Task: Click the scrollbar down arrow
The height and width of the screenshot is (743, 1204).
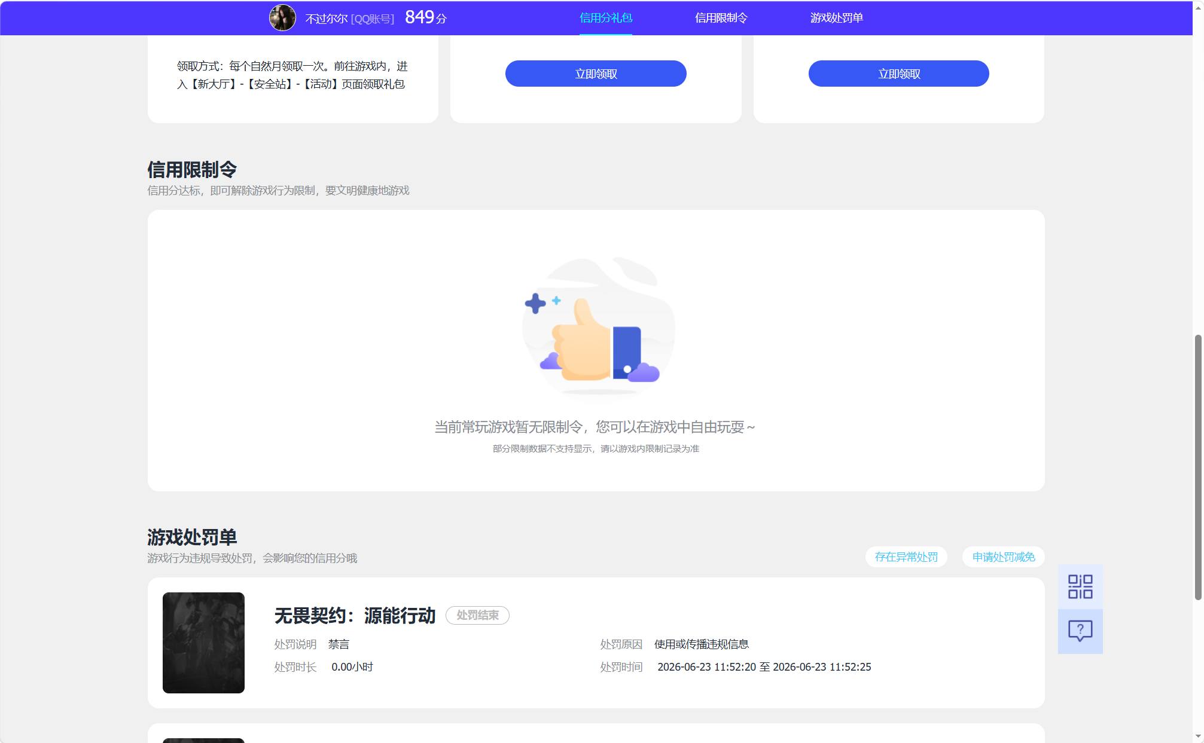Action: pos(1198,736)
